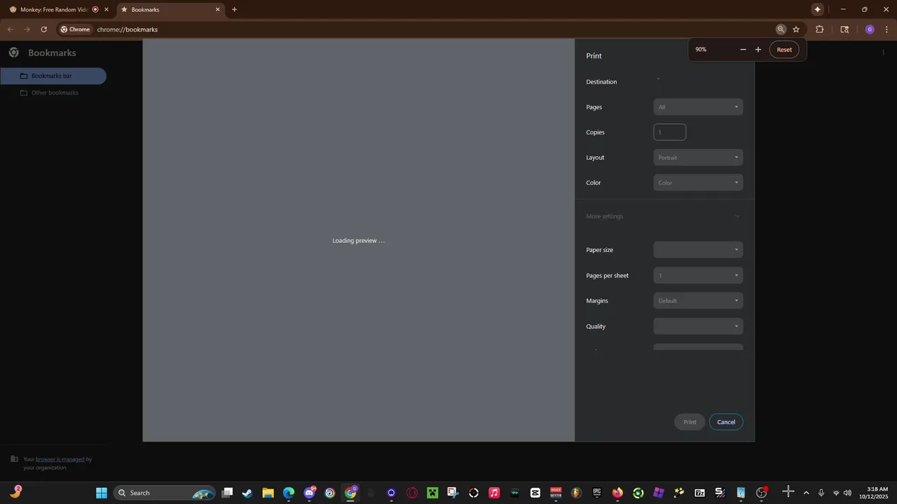Open the Extensions puzzle icon
The image size is (897, 504).
coord(820,29)
